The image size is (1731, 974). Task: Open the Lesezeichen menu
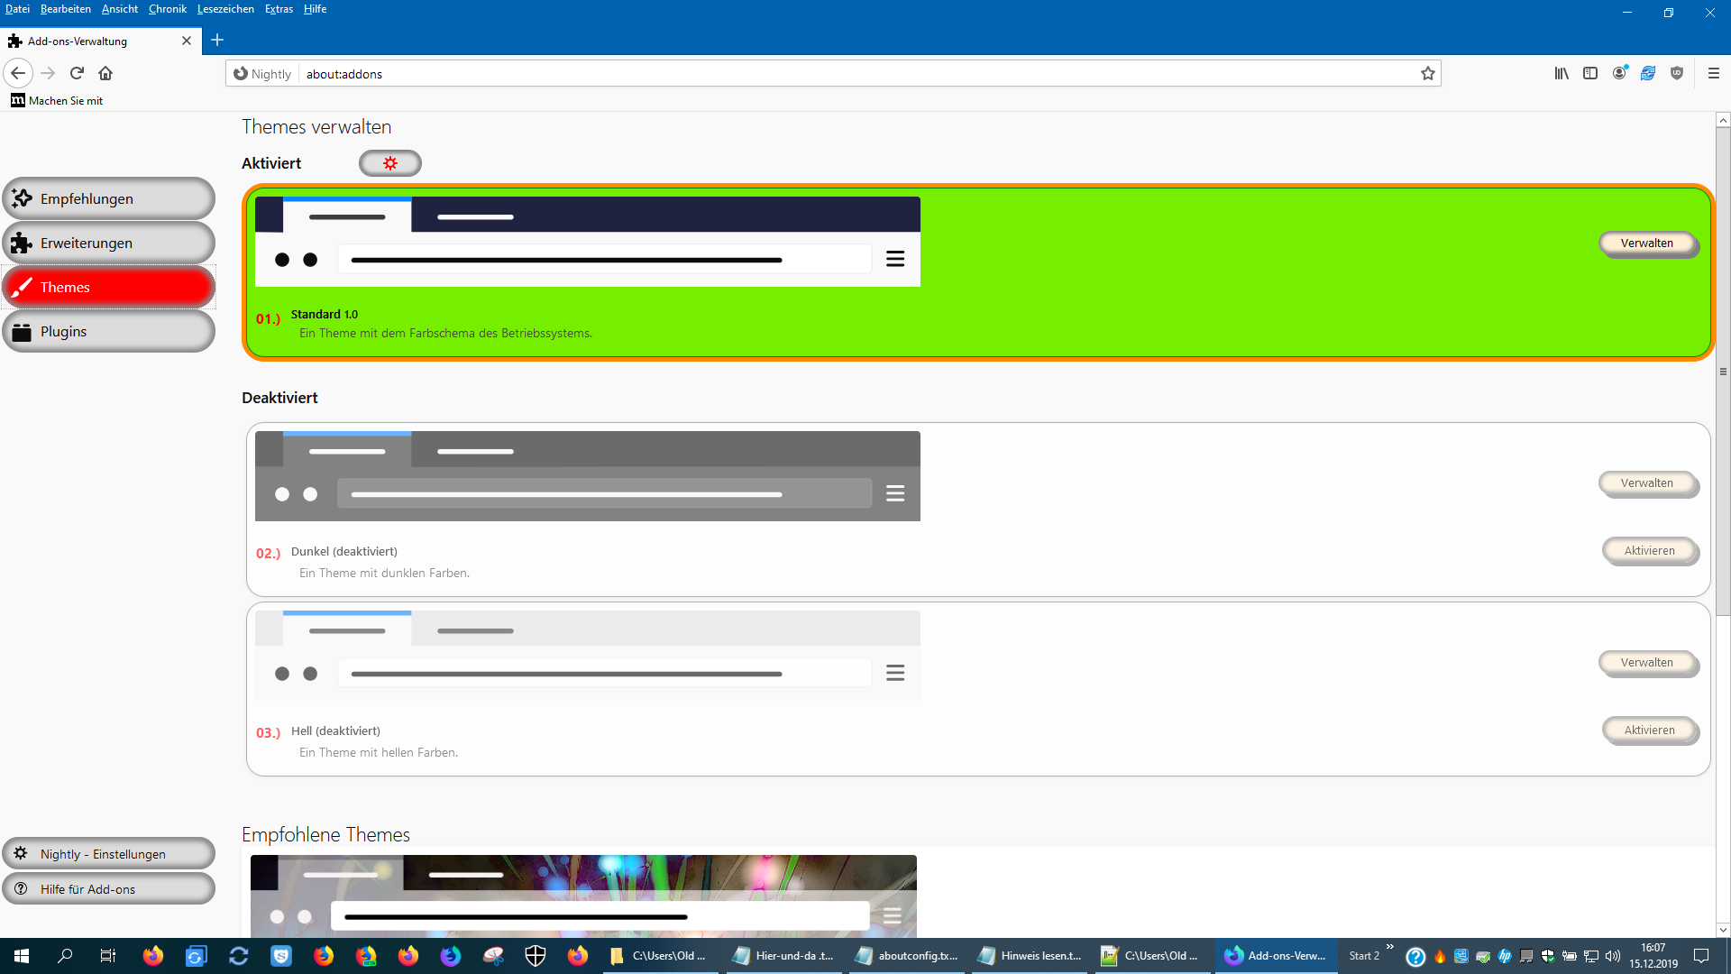click(225, 9)
